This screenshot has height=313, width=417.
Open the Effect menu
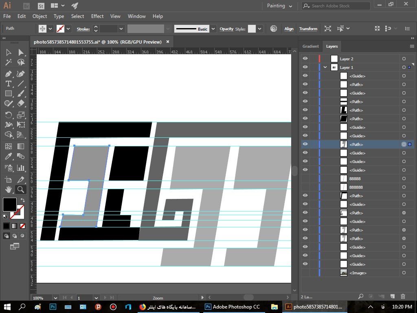point(97,16)
